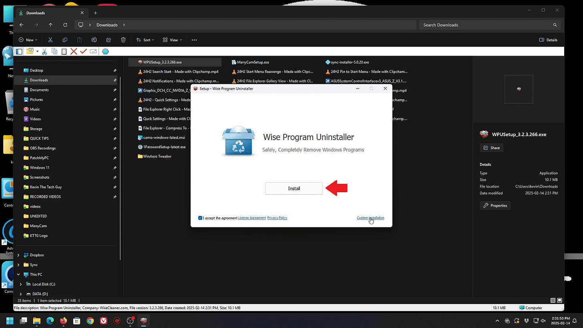This screenshot has width=583, height=328.
Task: Refresh the Downloads folder
Action: [65, 25]
